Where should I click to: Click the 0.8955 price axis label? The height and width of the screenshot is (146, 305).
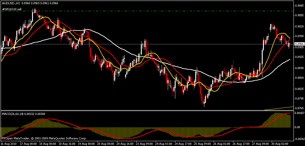[299, 47]
